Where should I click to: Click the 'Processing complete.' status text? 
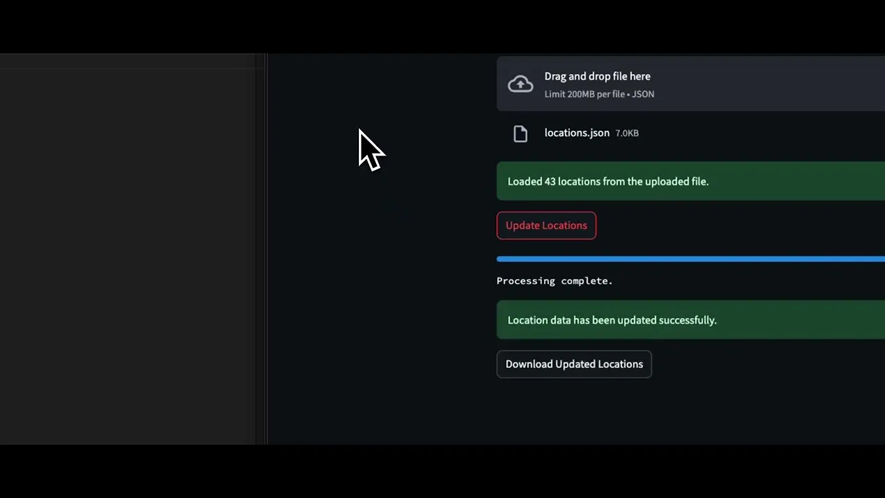[x=555, y=281]
